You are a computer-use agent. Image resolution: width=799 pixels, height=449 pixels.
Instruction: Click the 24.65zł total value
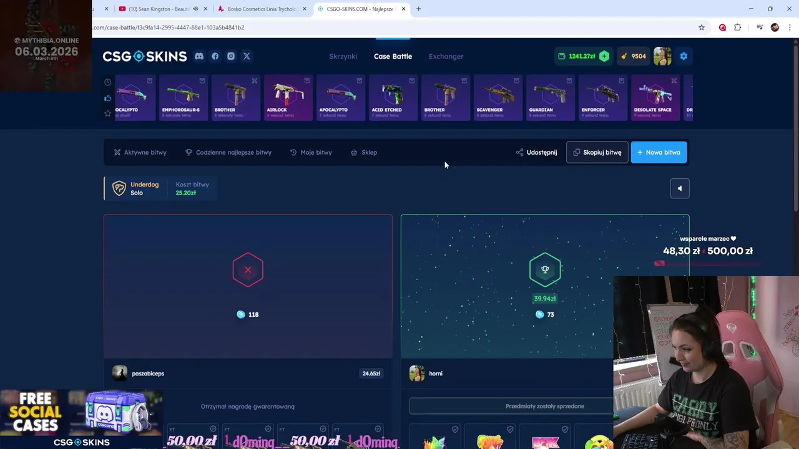(371, 374)
